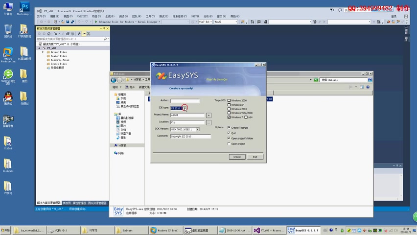
Task: Click the Location input field
Action: (x=187, y=122)
